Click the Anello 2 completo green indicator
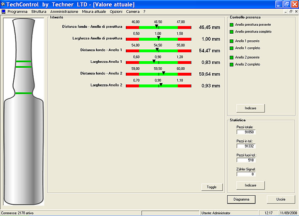 (231, 65)
